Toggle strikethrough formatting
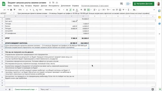Viewport: 162px width, 91px height. tap(74, 10)
